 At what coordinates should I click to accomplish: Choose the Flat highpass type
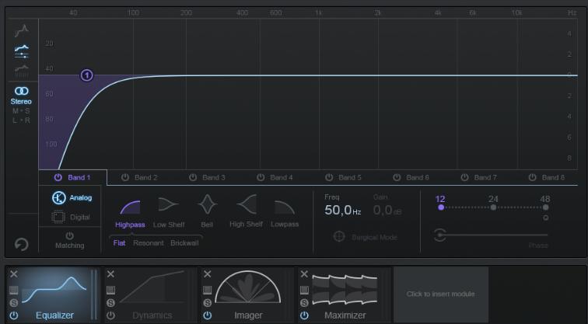click(x=119, y=242)
